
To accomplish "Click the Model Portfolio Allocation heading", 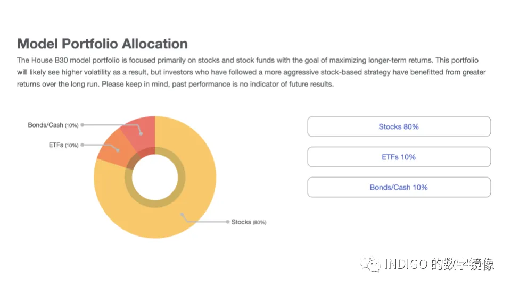I will coord(102,44).
